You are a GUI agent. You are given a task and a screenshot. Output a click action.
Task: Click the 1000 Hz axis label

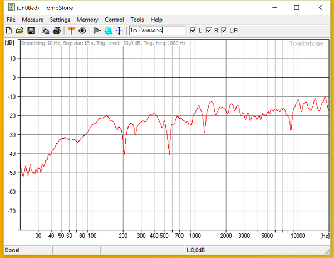[x=195, y=236]
